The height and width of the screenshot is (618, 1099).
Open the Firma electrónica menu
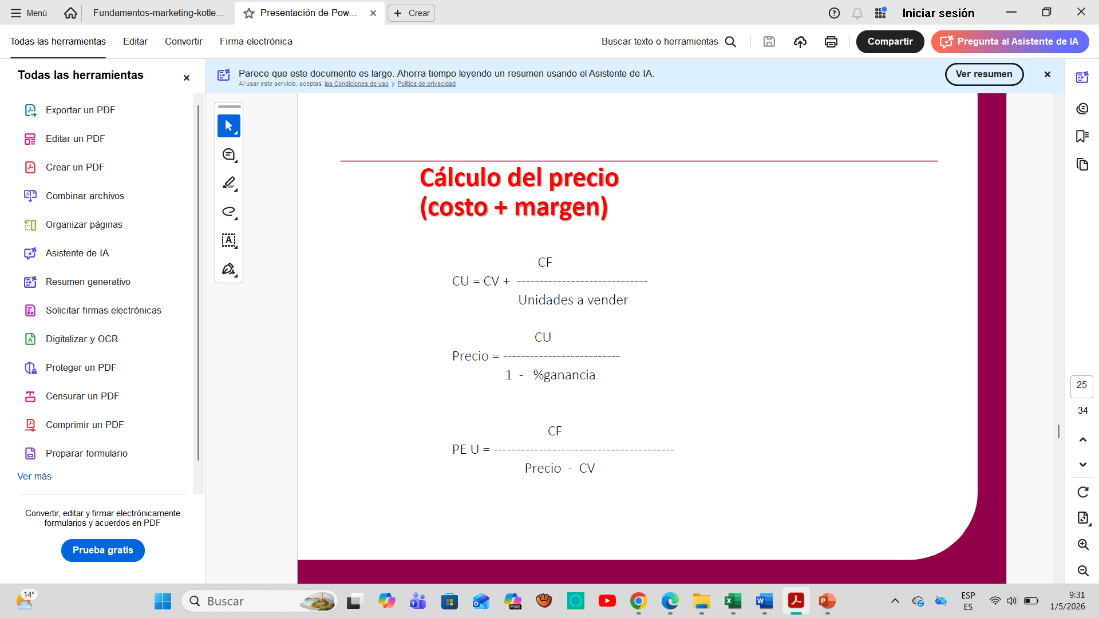pyautogui.click(x=256, y=41)
